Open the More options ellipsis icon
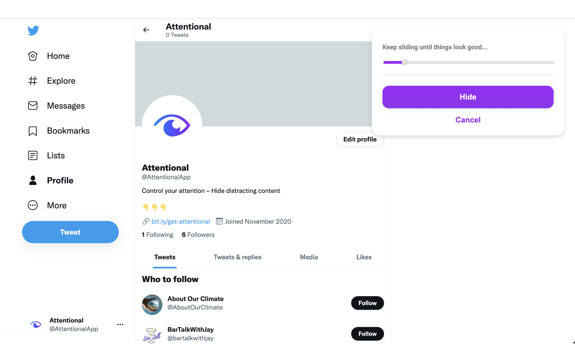 pos(32,205)
